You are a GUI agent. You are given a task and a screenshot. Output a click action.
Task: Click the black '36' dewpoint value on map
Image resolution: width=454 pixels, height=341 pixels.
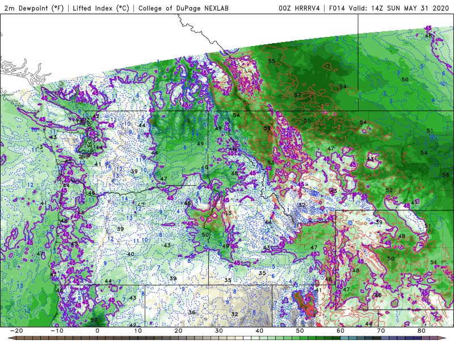(x=192, y=312)
